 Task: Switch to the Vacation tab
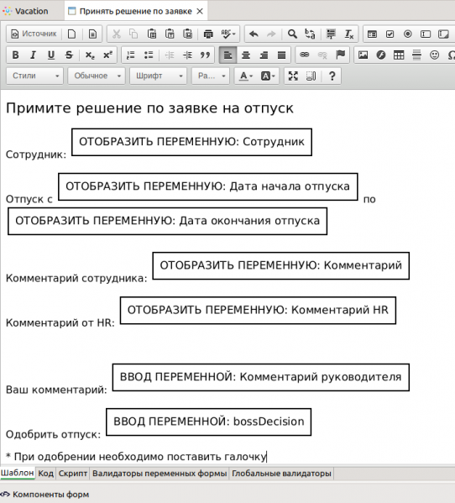(x=25, y=11)
